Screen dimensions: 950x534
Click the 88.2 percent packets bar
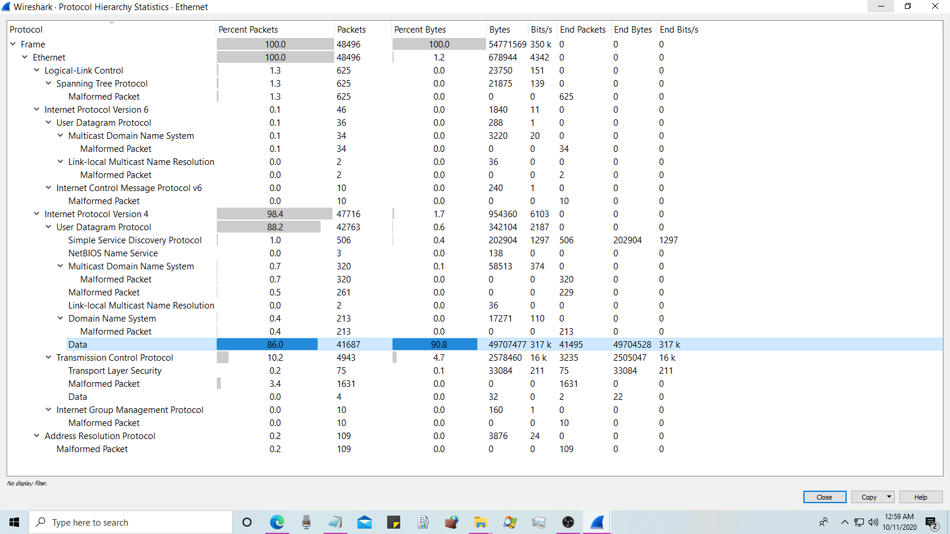(269, 227)
